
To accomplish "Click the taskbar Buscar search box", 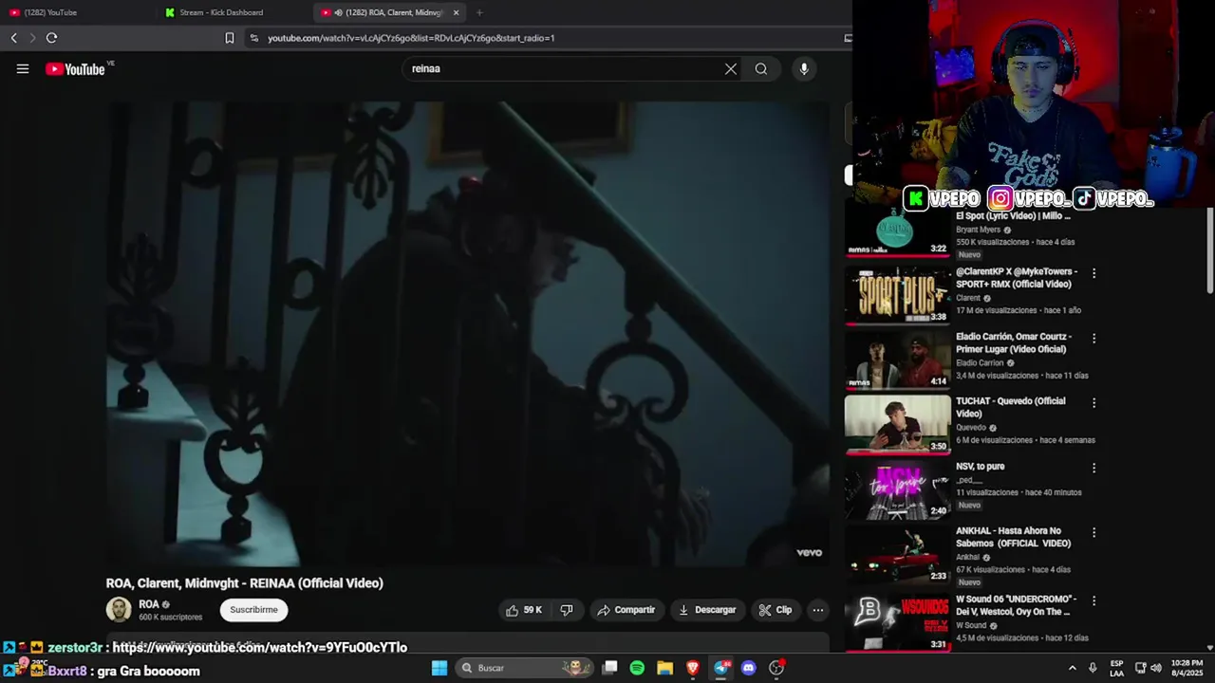I will [525, 668].
